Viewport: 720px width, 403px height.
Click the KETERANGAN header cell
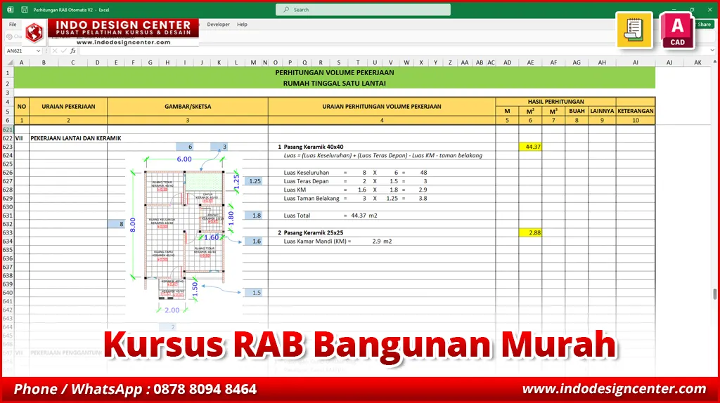click(x=636, y=111)
